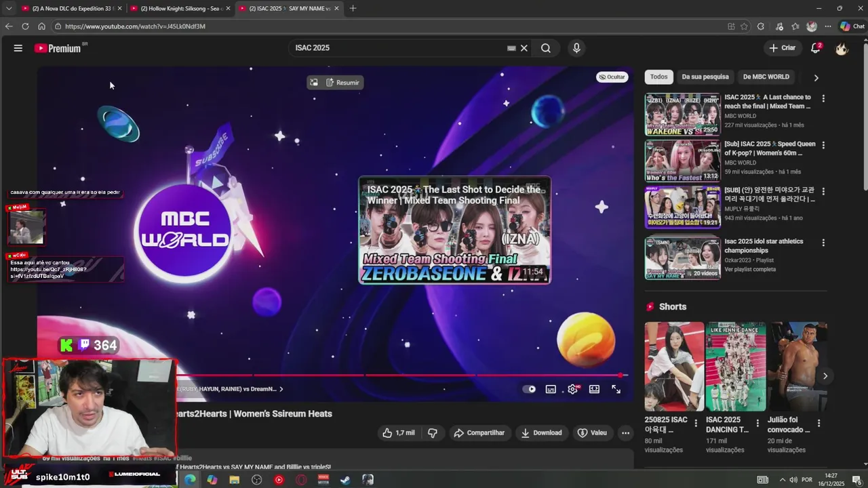Open more actions ellipsis below video

[x=625, y=433]
